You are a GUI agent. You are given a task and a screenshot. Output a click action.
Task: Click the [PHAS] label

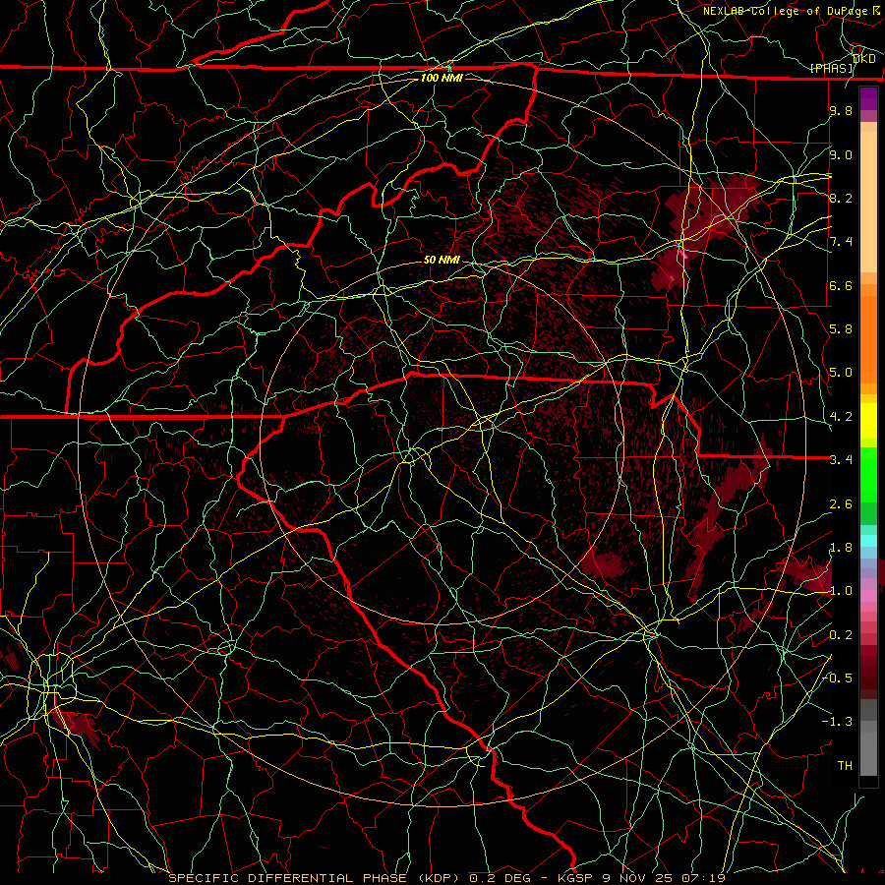point(832,68)
